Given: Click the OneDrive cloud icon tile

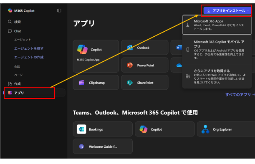Looking at the screenshot, I should 179,66.
